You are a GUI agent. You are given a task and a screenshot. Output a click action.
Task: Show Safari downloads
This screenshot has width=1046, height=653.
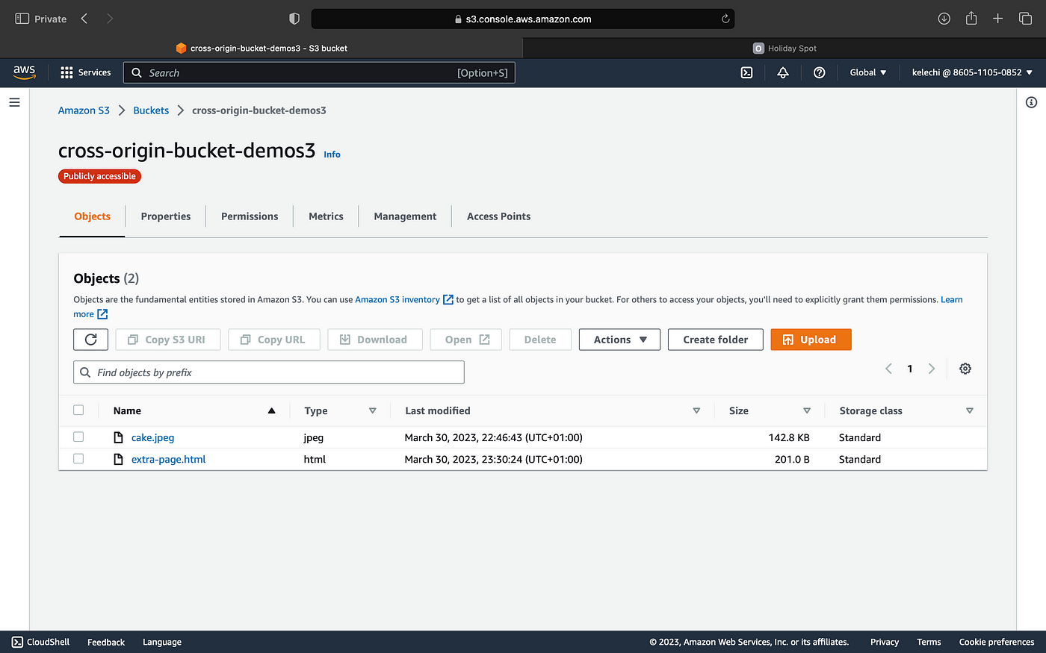click(944, 19)
